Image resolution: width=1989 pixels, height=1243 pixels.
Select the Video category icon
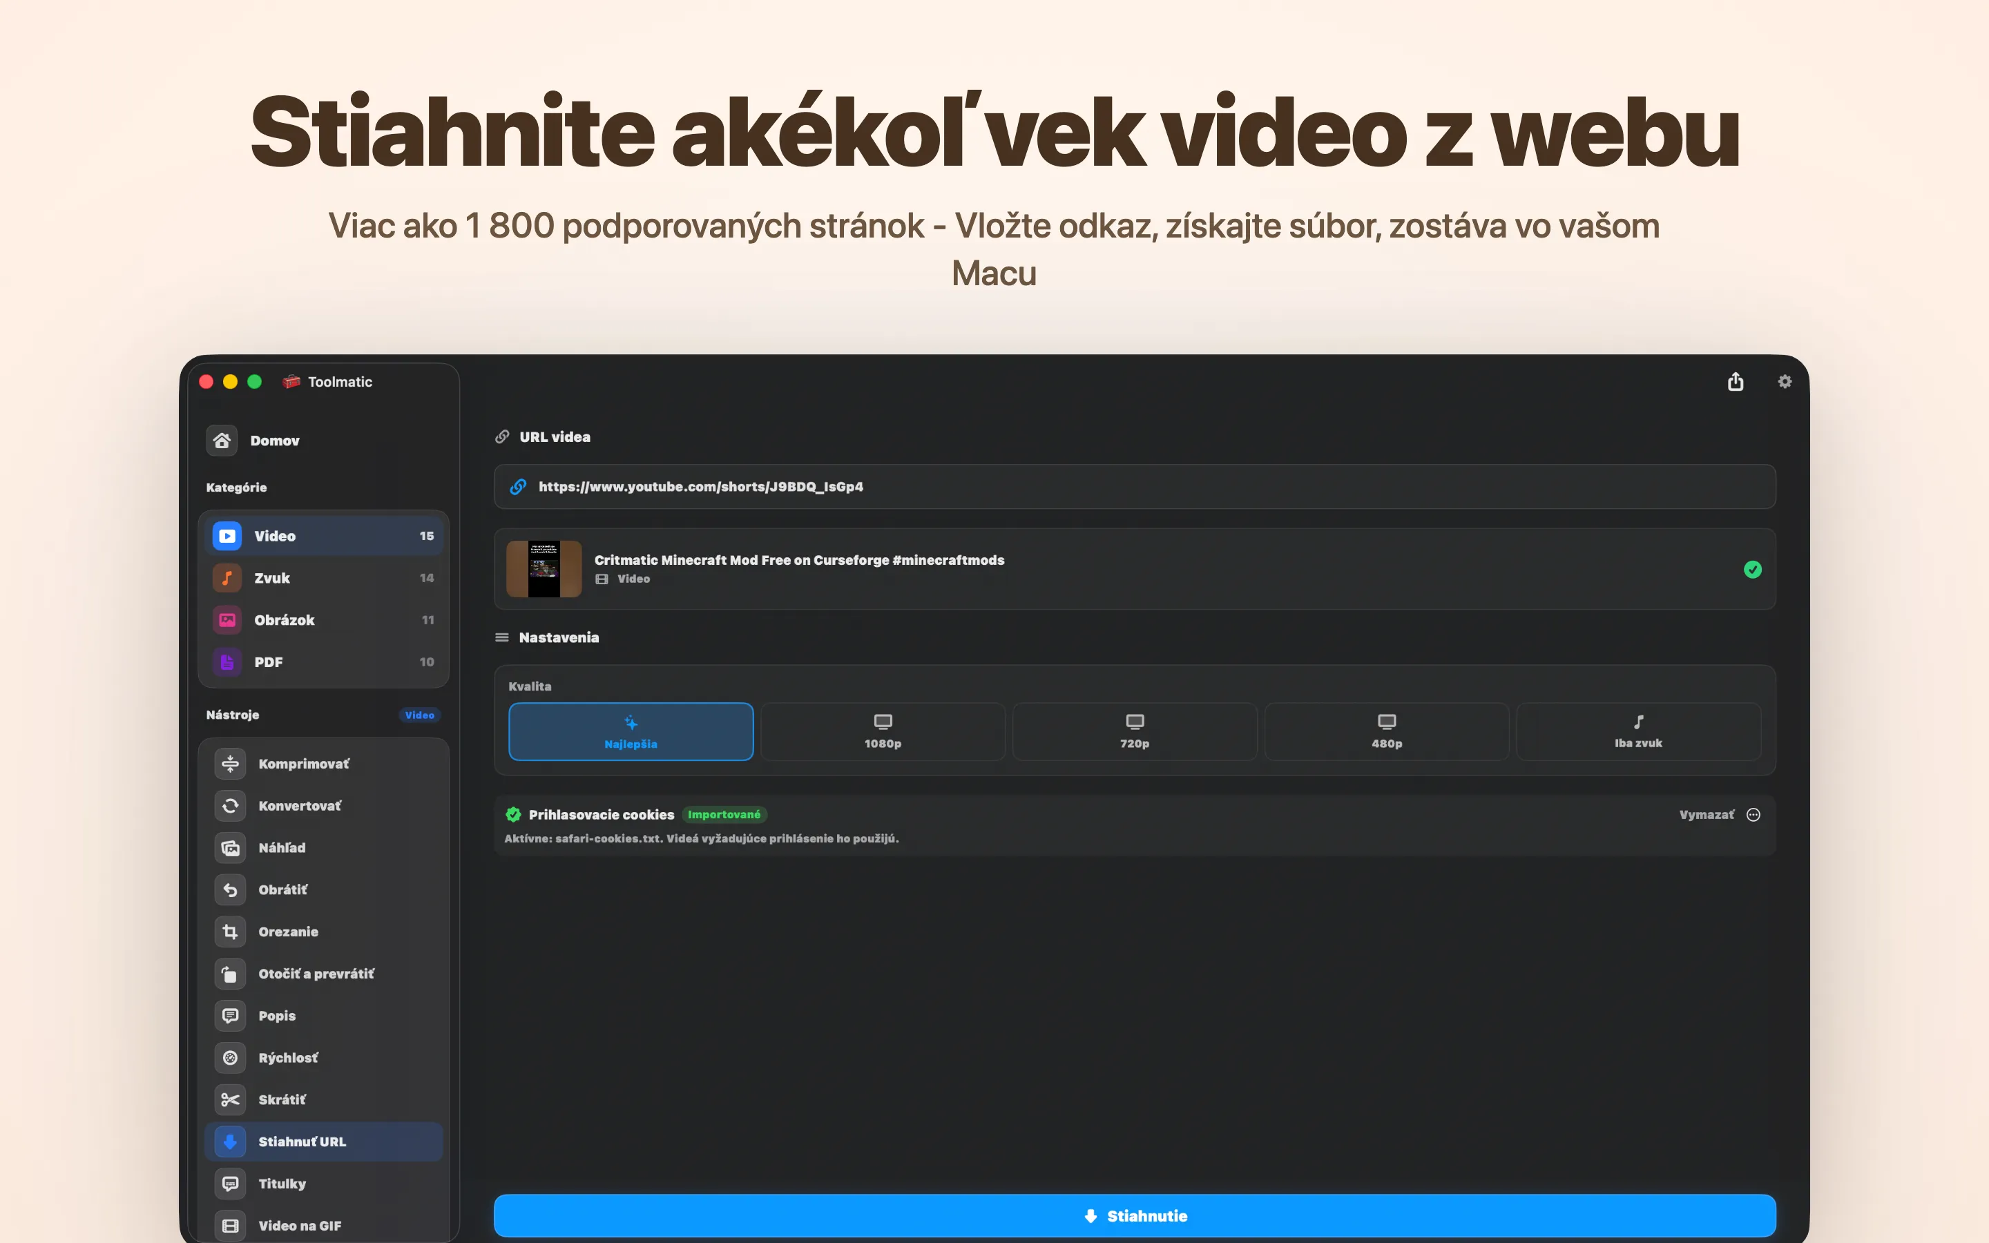point(228,536)
